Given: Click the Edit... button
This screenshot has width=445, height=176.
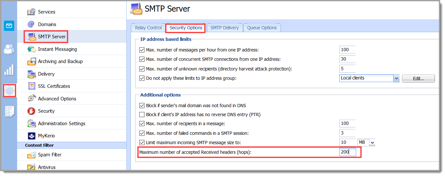Looking at the screenshot, I should (x=418, y=79).
